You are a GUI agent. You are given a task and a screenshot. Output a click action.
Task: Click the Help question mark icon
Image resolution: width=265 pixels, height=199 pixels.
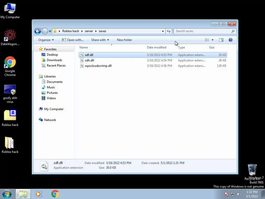pyautogui.click(x=231, y=40)
